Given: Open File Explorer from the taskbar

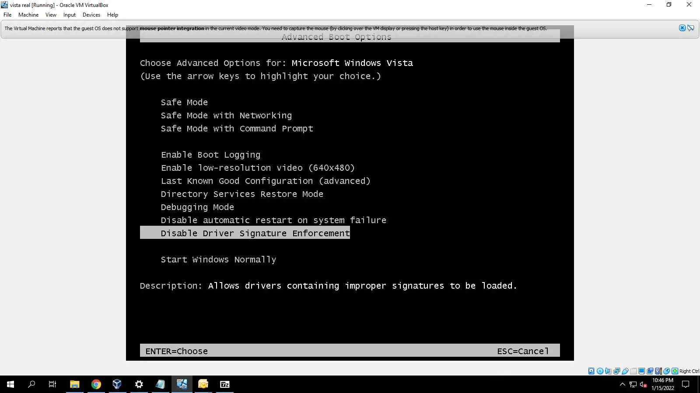Looking at the screenshot, I should click(74, 384).
